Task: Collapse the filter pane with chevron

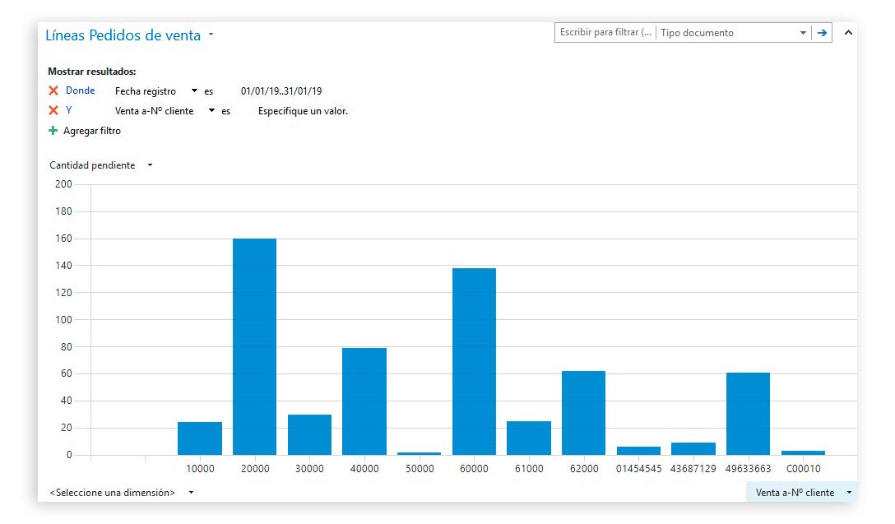Action: pos(849,33)
